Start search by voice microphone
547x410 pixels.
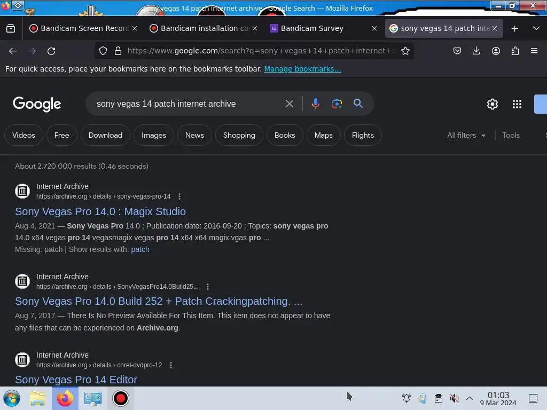315,104
